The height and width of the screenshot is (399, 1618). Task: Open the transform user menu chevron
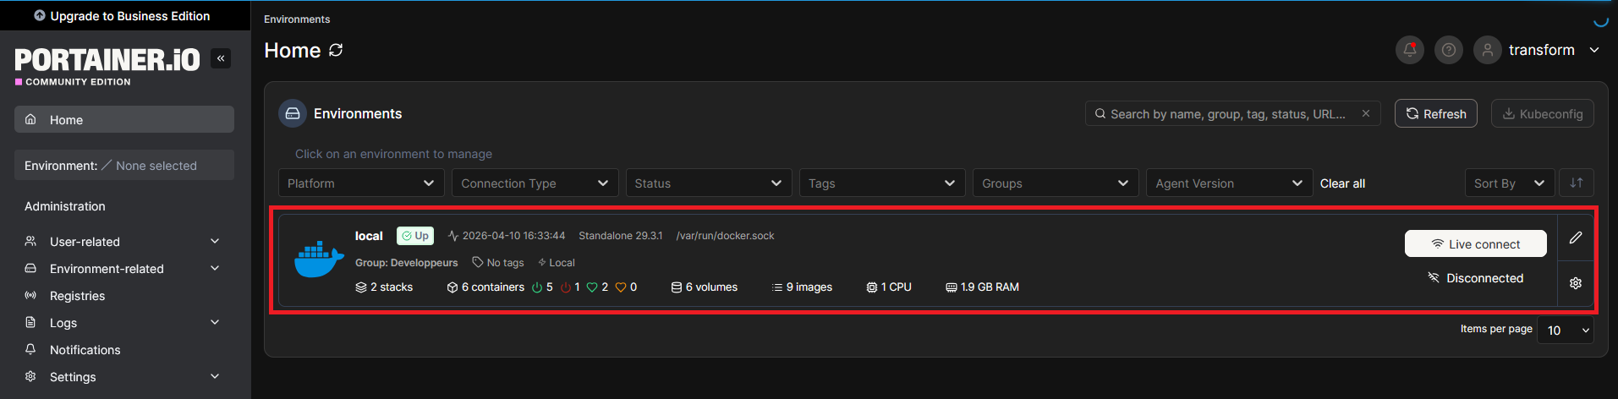point(1594,50)
